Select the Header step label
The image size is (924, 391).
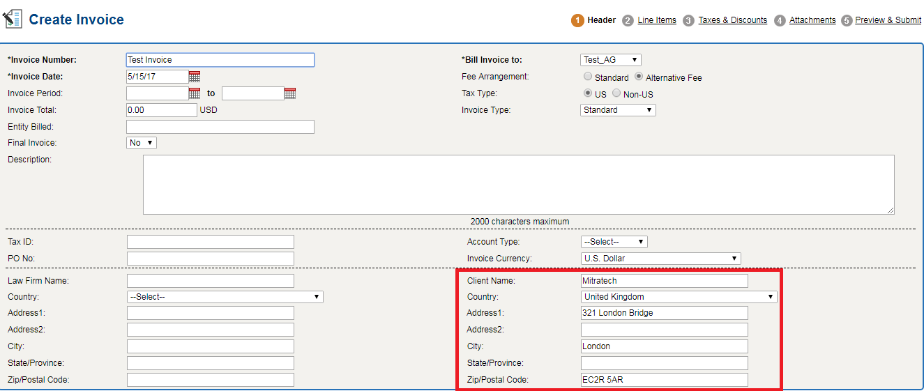point(602,20)
